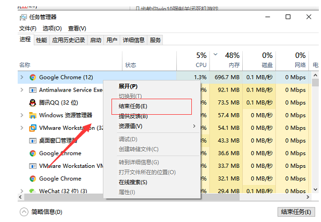This screenshot has width=321, height=222.
Task: Open the 文件(F) menu
Action: [28, 28]
